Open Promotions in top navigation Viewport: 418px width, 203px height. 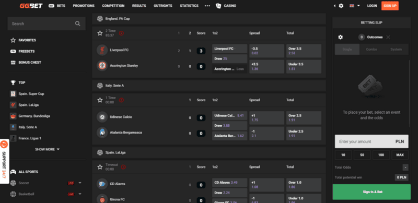click(x=84, y=6)
